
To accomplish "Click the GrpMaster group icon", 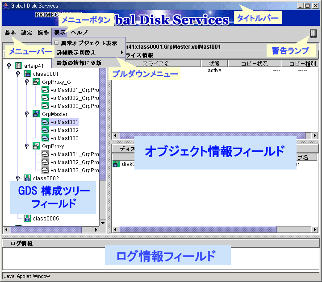I will tap(36, 114).
